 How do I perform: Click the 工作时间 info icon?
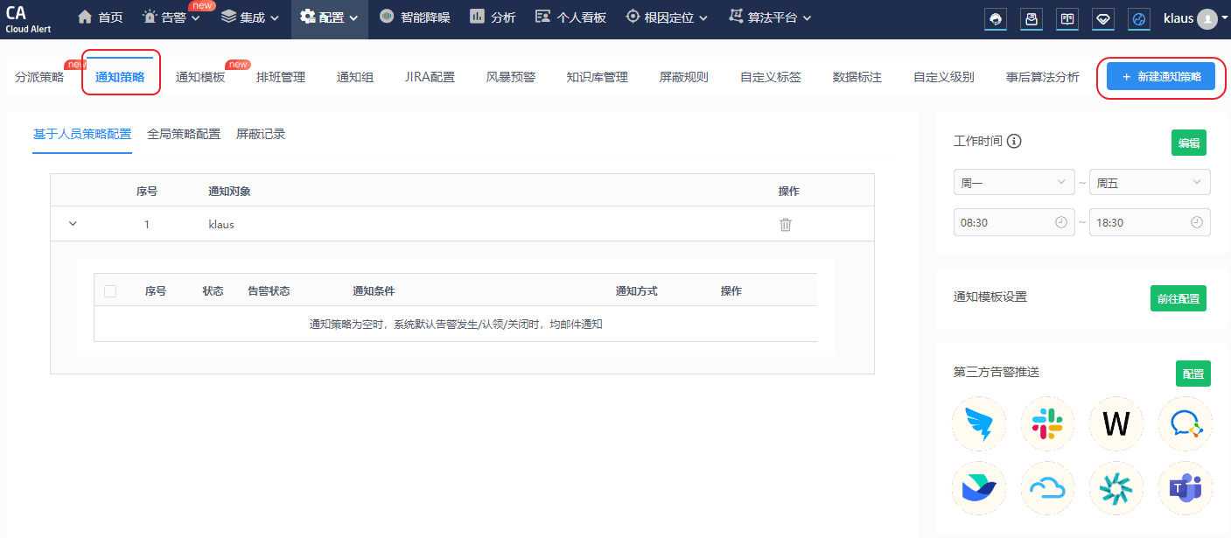(x=1015, y=142)
